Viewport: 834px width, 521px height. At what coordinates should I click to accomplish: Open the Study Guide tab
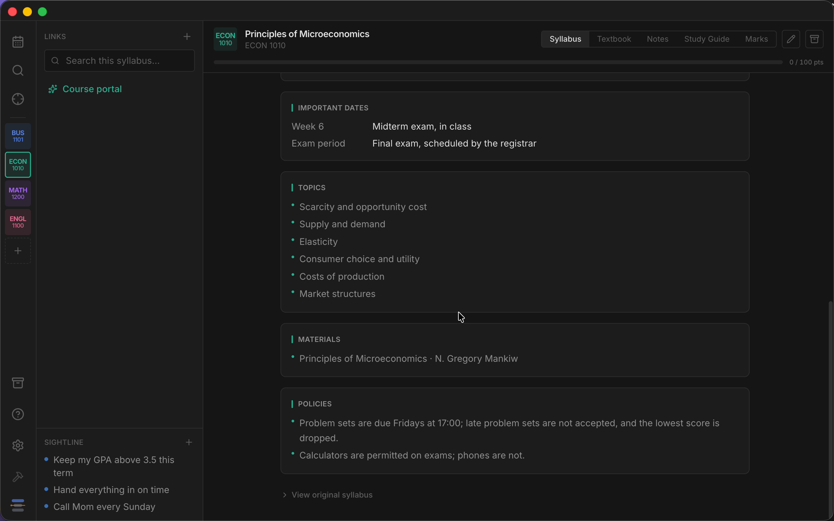(707, 39)
